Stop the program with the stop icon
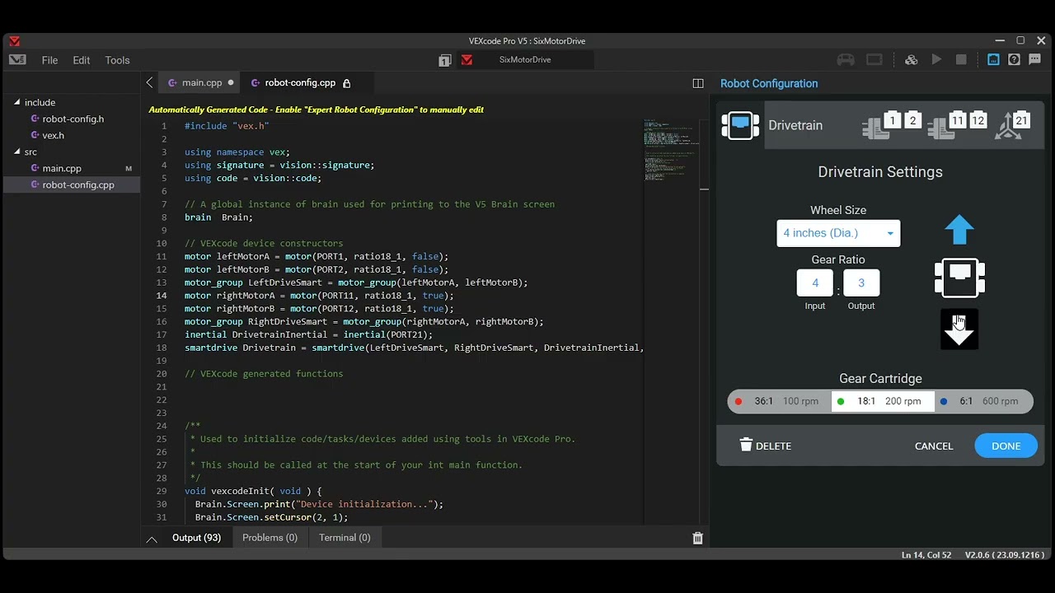The image size is (1055, 593). (x=961, y=59)
